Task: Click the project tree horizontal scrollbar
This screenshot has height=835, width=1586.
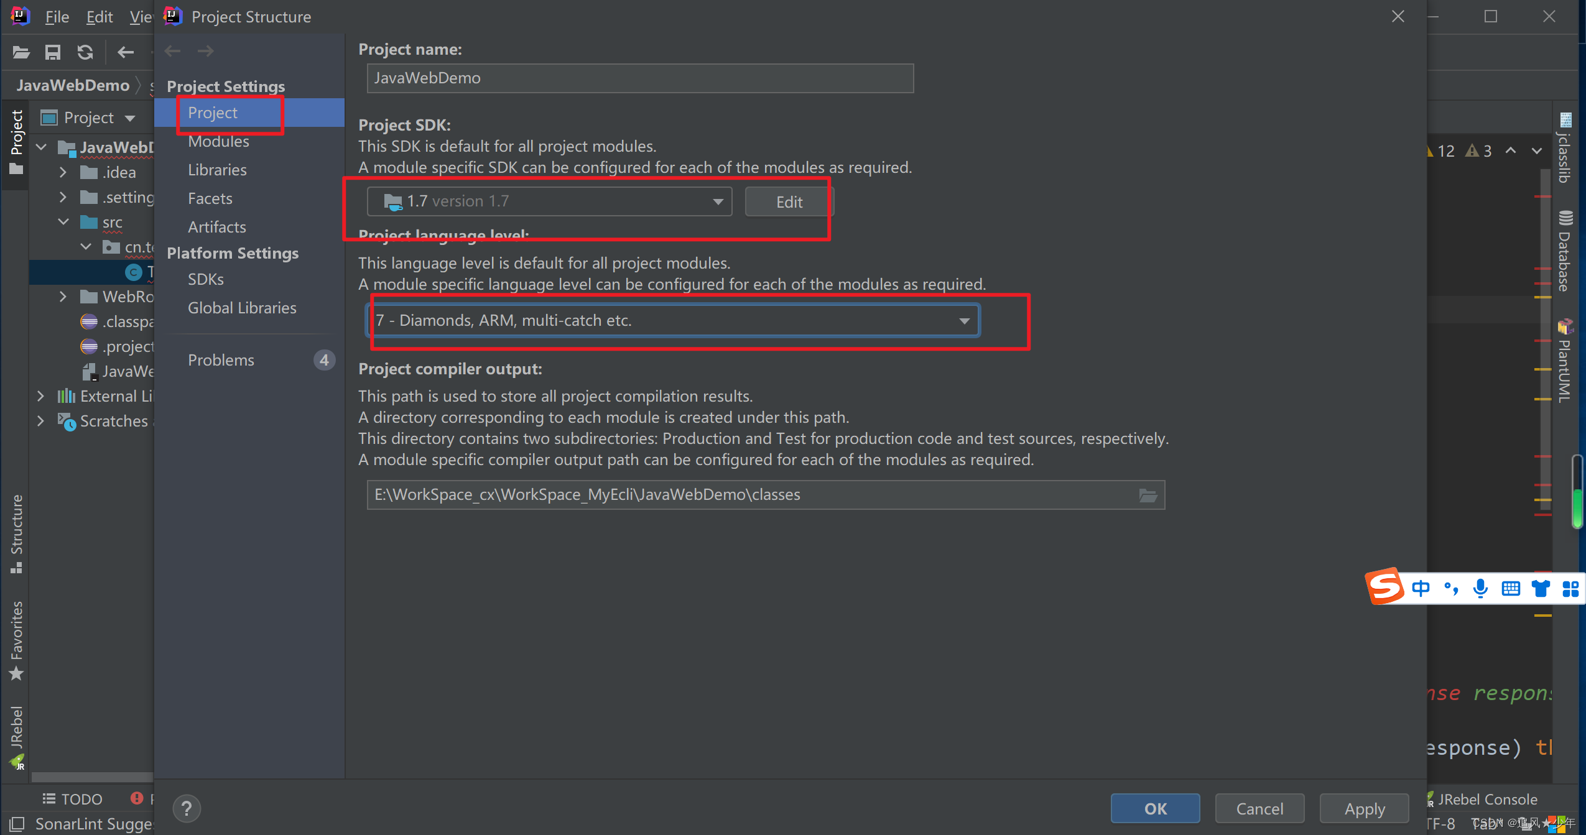Action: click(x=92, y=777)
